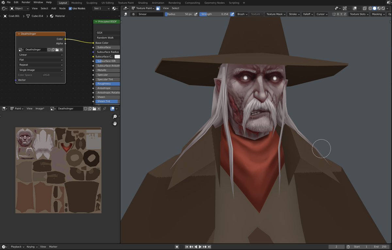Image resolution: width=392 pixels, height=250 pixels.
Task: Unlink image in the Deathslinger node
Action: (61, 50)
